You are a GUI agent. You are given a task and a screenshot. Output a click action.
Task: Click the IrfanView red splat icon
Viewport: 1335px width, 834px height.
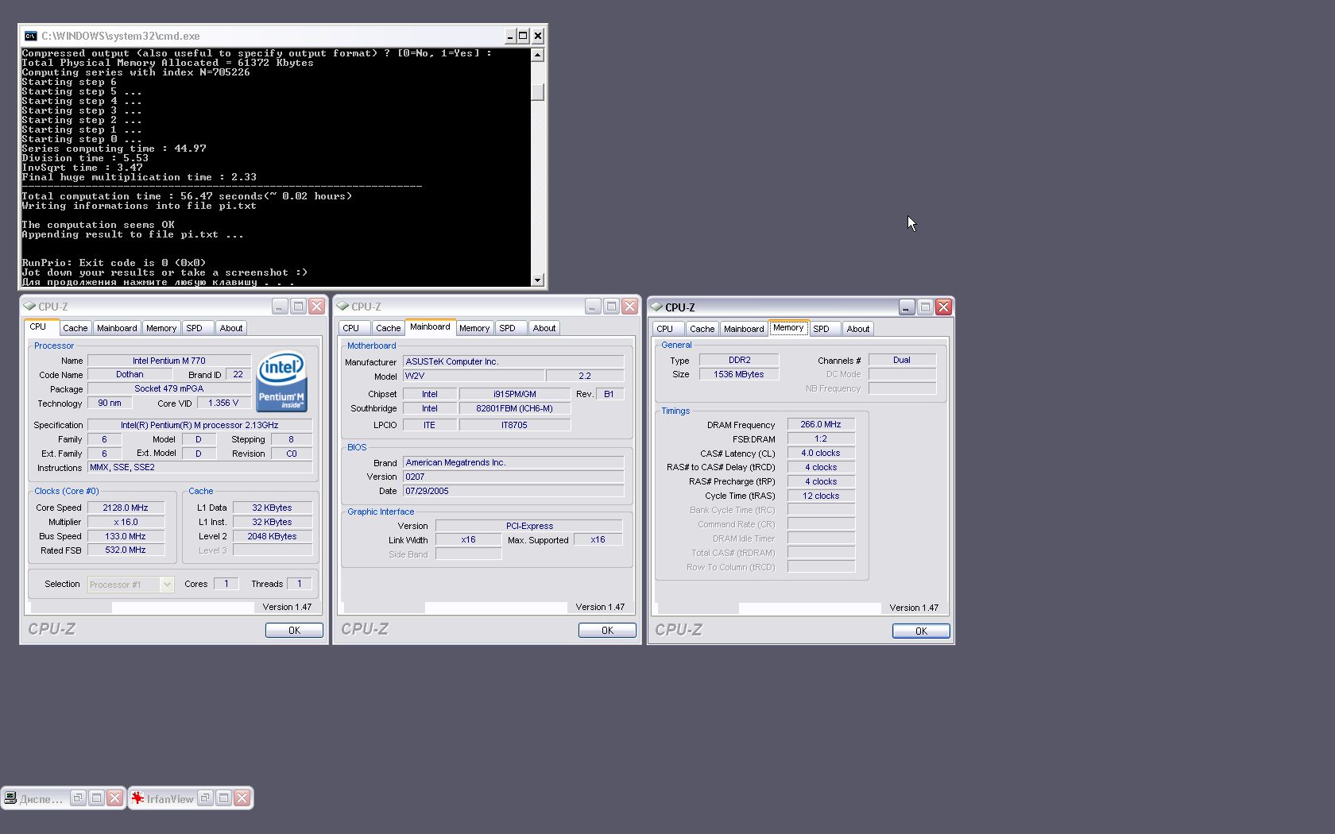pyautogui.click(x=137, y=798)
